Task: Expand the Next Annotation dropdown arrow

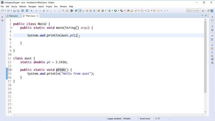Action: [x=145, y=11]
